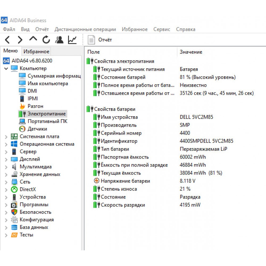Open the graph chart toolbar icon
The image size is (266, 266).
pos(72,40)
